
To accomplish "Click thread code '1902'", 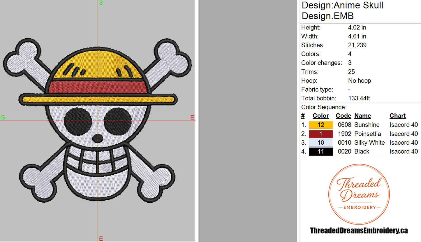I will (344, 134).
